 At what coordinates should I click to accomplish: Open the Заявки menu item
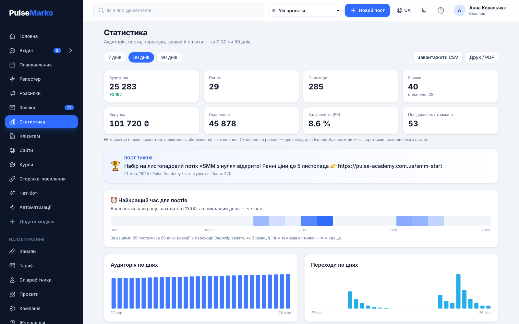click(42, 108)
